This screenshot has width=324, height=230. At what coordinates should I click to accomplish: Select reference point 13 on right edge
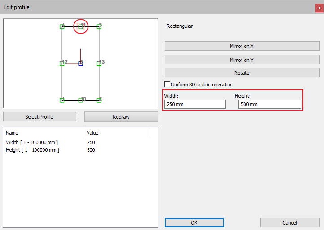point(99,64)
